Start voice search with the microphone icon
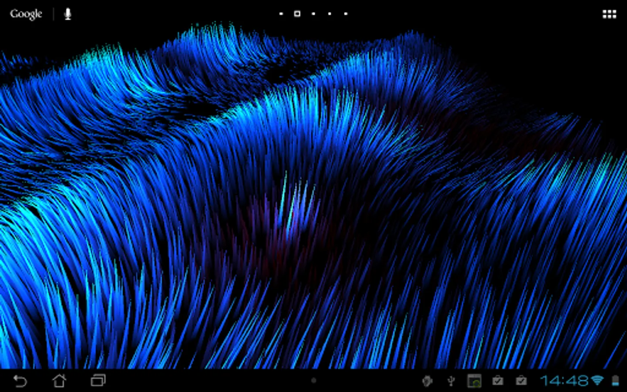The height and width of the screenshot is (392, 627). pos(67,14)
